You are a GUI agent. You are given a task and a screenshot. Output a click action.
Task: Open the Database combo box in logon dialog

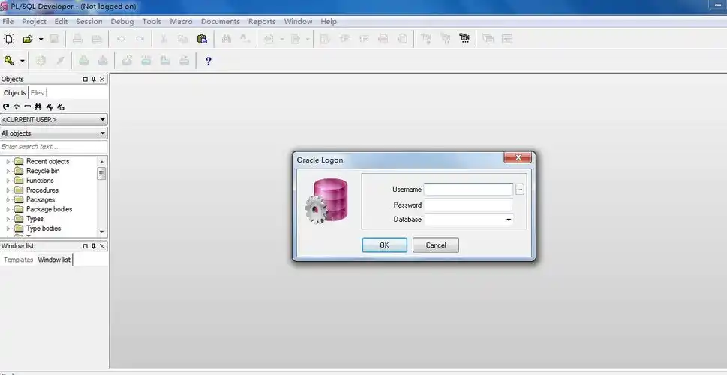pyautogui.click(x=508, y=220)
